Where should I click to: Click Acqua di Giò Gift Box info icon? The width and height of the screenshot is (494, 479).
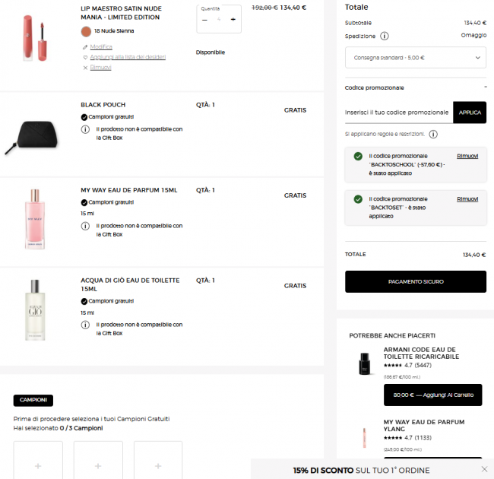pos(85,325)
